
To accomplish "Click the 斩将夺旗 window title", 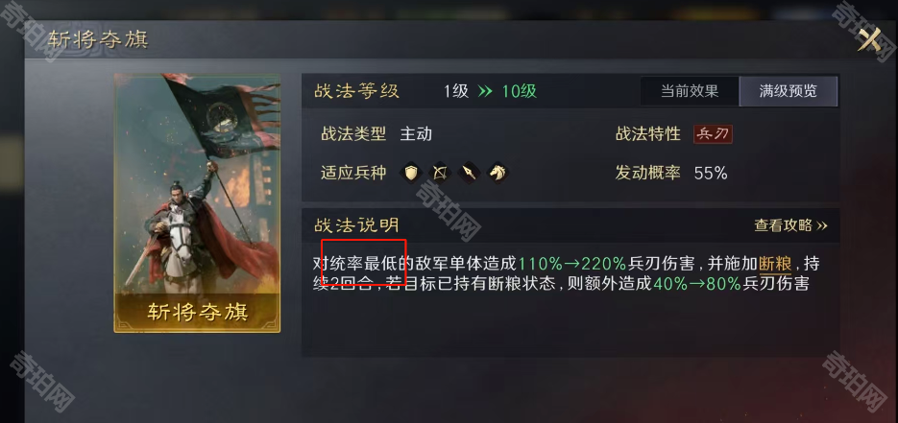I will coord(98,39).
